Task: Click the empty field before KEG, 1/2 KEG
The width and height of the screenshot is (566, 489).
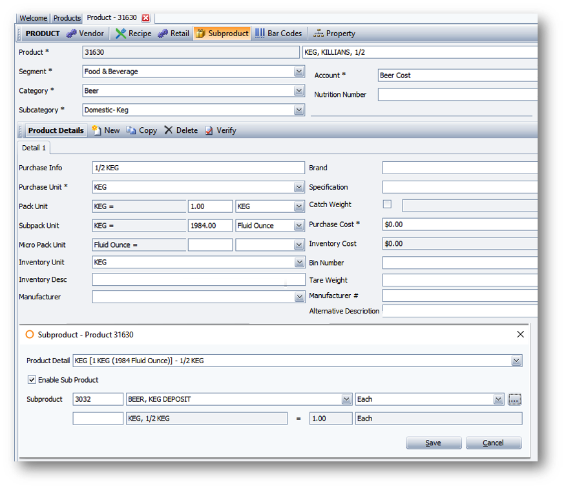Action: pos(98,419)
